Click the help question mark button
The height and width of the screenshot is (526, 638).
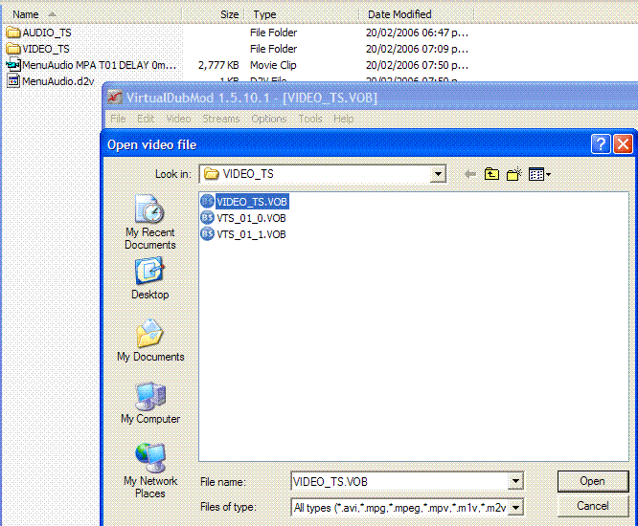601,144
